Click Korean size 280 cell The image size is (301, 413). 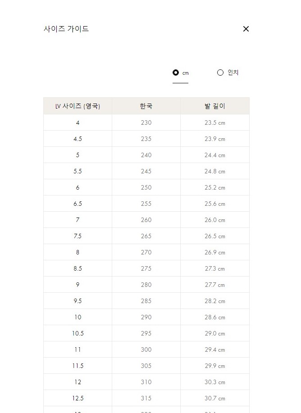pyautogui.click(x=146, y=285)
